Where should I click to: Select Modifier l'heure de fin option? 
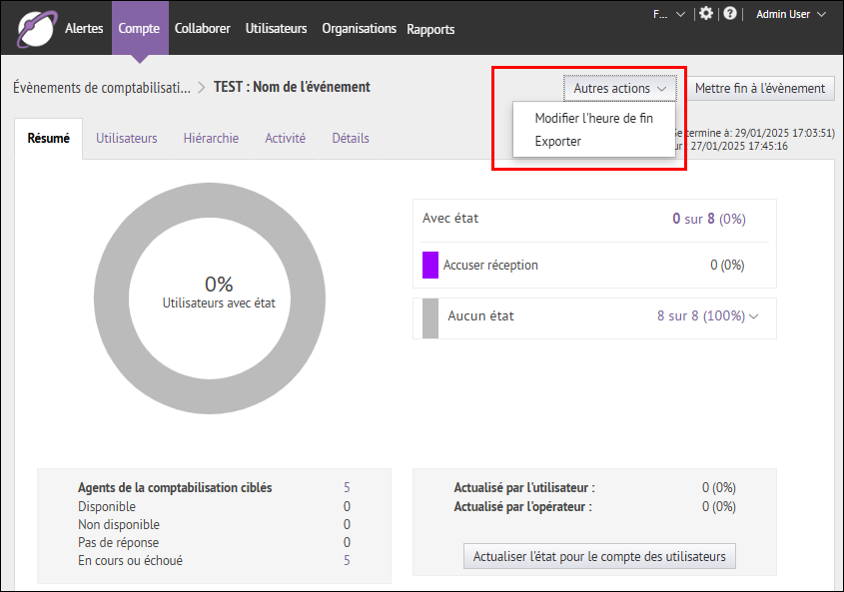click(593, 118)
